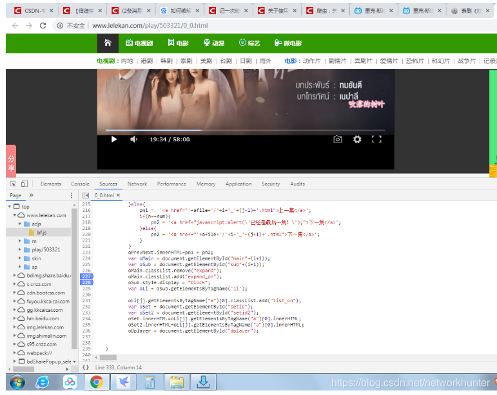Select the hm.baidu.com tree entry
497x395 pixels.
point(43,318)
